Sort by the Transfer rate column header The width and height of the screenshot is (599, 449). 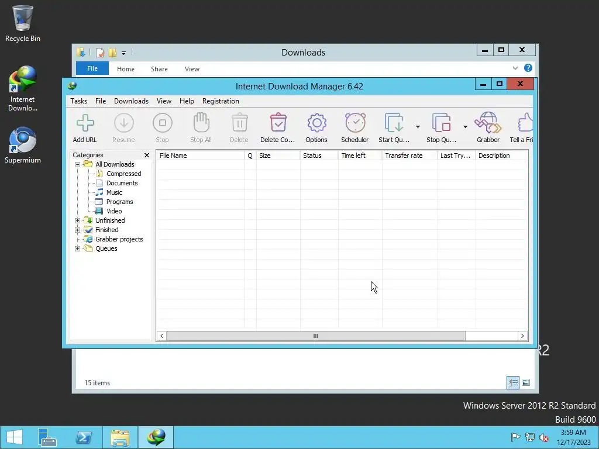coord(409,156)
